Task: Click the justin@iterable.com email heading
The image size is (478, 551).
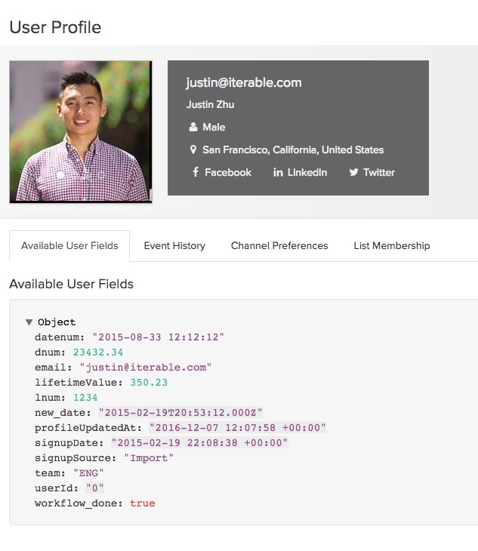Action: [x=244, y=82]
